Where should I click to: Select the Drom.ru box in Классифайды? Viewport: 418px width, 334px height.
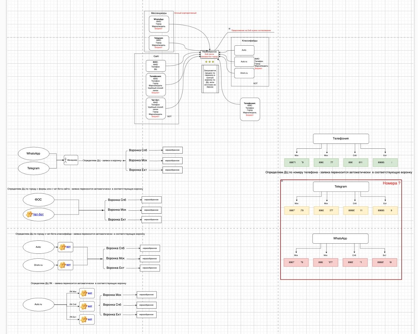(x=244, y=73)
